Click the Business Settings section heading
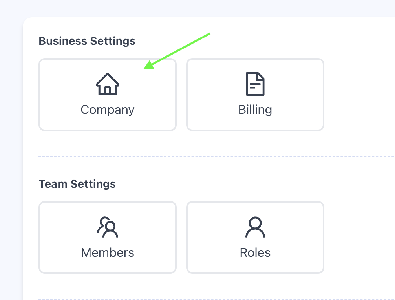 87,41
